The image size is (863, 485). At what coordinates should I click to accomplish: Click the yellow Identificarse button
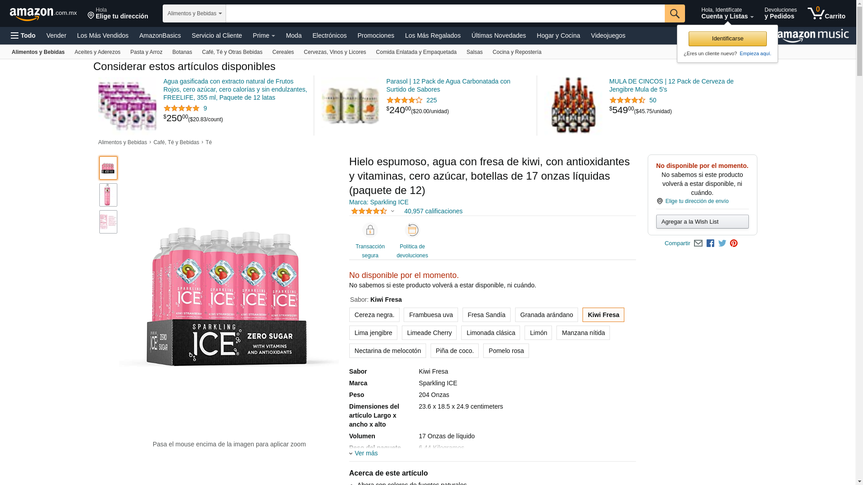(727, 39)
